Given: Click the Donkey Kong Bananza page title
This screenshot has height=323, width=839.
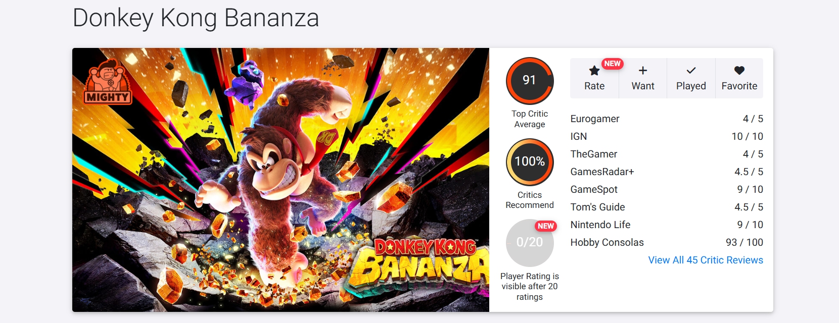Looking at the screenshot, I should [x=196, y=18].
